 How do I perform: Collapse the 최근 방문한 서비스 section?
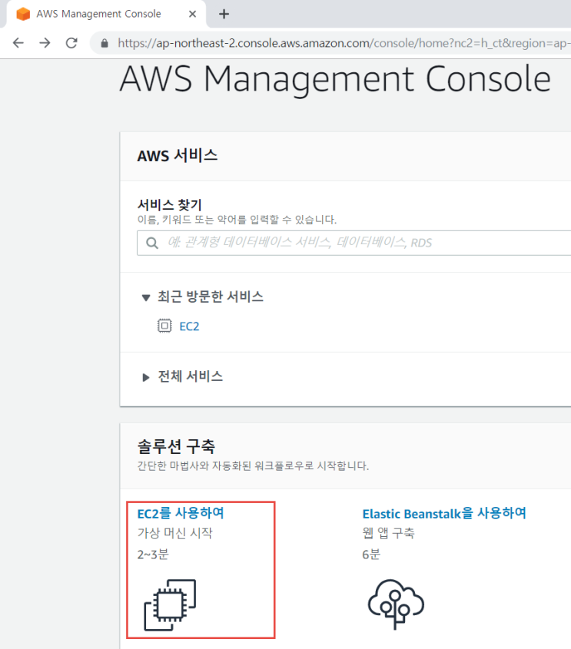pyautogui.click(x=146, y=297)
